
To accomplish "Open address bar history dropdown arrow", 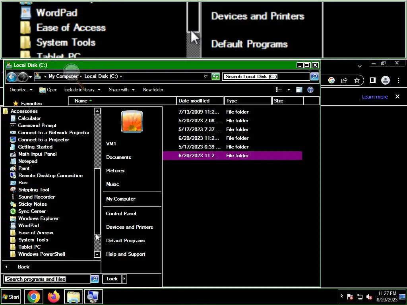I will tap(205, 77).
